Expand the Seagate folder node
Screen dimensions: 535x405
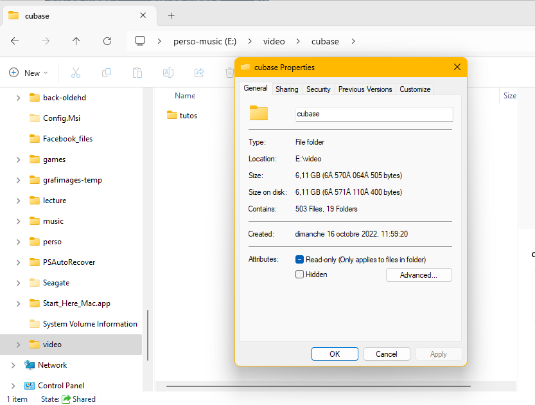(19, 283)
